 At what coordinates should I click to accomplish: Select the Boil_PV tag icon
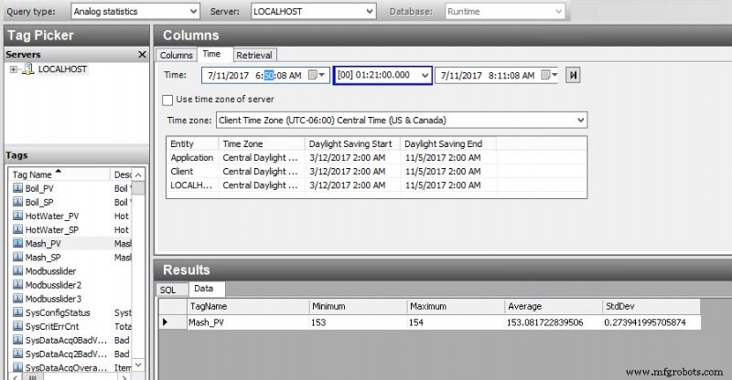(x=18, y=188)
